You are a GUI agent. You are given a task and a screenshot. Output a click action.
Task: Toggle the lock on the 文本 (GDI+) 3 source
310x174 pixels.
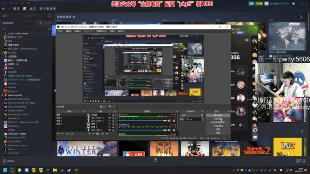coord(113,118)
